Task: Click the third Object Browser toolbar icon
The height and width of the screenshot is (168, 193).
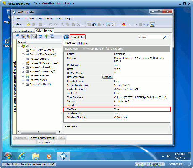Action: [29, 37]
